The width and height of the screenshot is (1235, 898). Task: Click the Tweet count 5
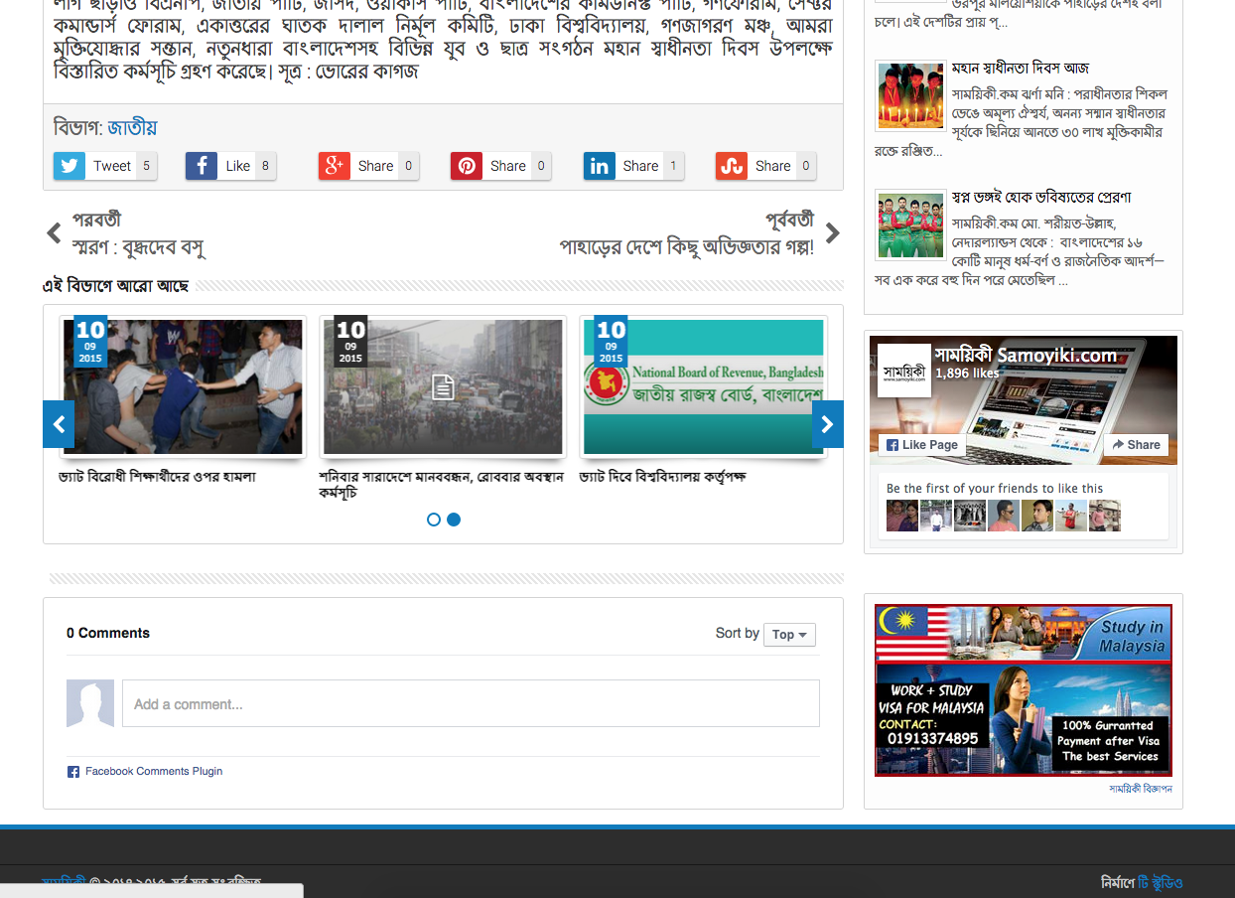click(x=146, y=166)
